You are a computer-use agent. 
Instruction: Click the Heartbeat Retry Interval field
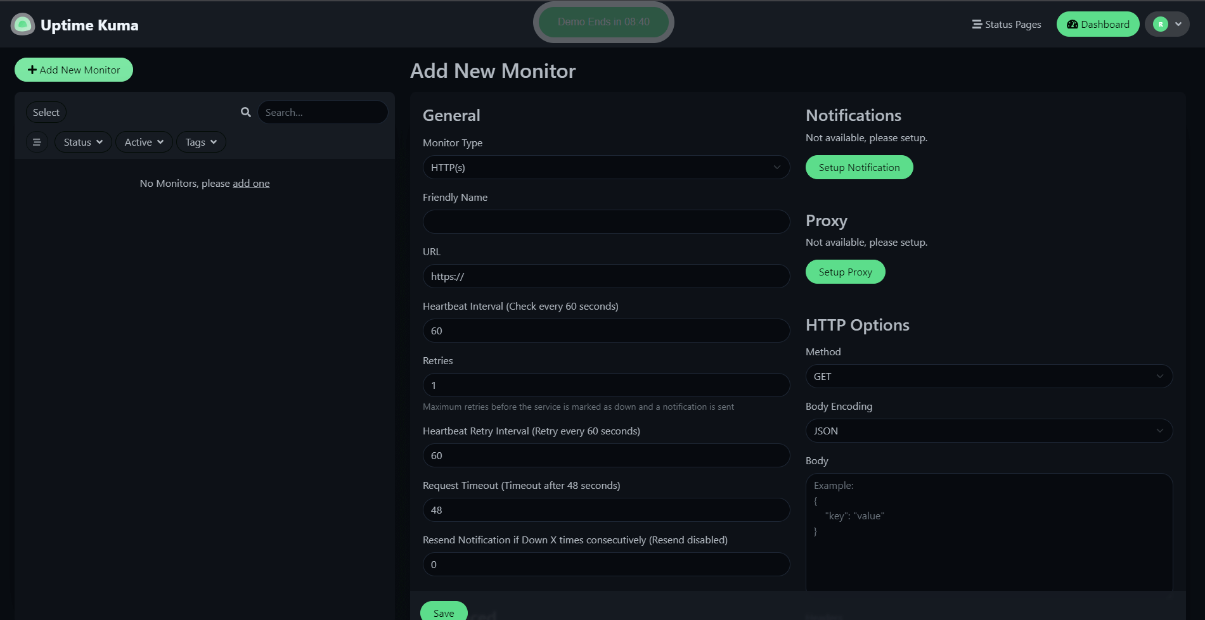[x=606, y=455]
